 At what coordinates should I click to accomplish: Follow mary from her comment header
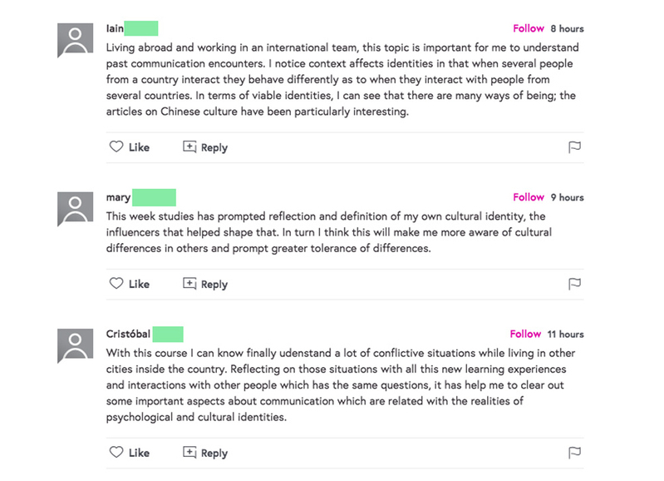click(529, 197)
